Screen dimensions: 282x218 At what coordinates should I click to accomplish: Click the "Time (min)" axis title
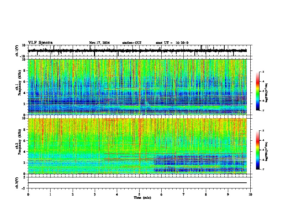click(x=142, y=198)
